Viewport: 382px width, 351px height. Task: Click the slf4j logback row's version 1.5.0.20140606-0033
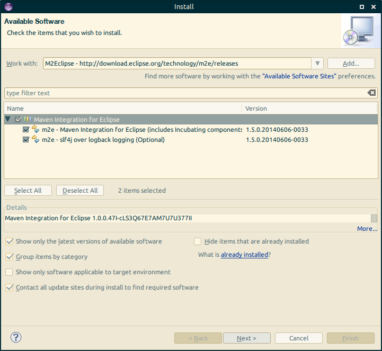tap(277, 140)
